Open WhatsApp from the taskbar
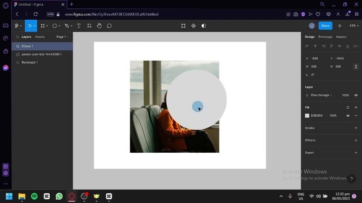Screen dimensions: 362x203 pyautogui.click(x=59, y=196)
